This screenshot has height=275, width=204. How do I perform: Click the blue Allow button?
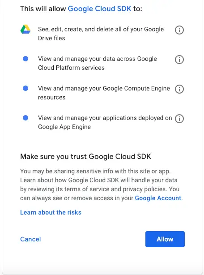tap(165, 239)
